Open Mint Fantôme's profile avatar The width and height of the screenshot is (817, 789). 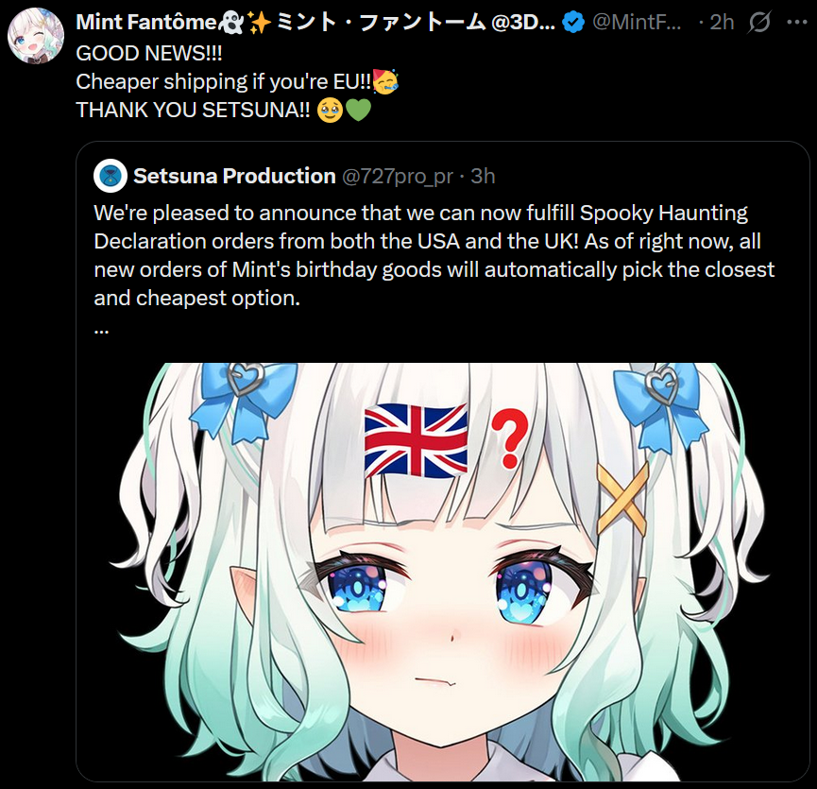36,36
